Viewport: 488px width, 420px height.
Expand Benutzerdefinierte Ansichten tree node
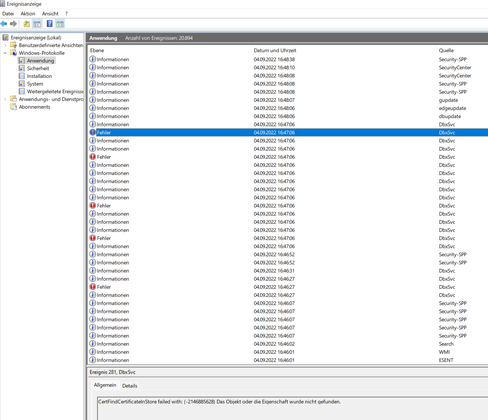(5, 45)
